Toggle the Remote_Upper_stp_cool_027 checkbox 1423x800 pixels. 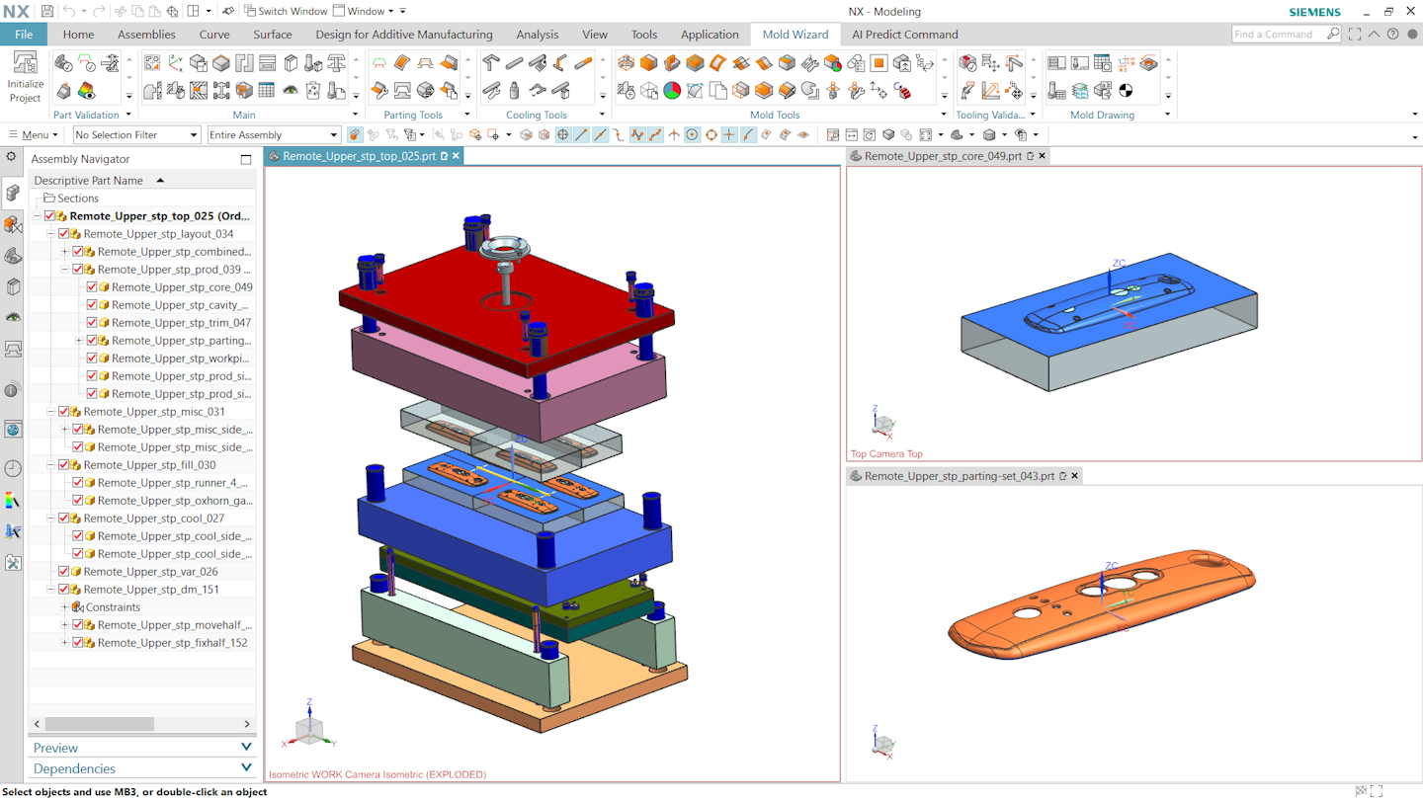[63, 519]
